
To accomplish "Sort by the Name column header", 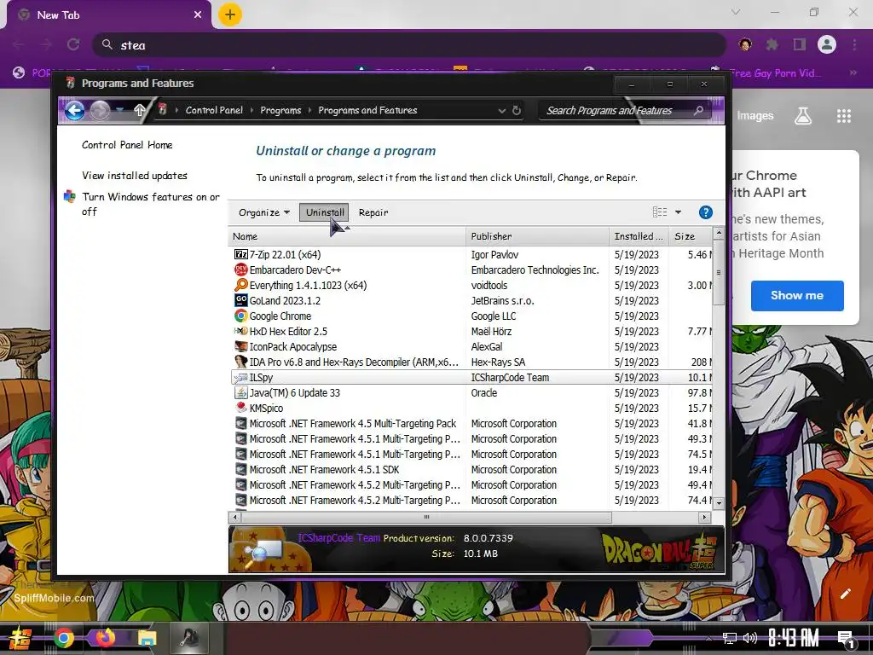I will 347,236.
